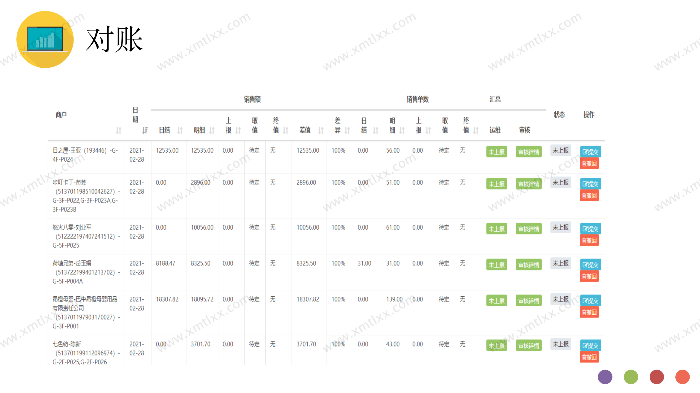This screenshot has height=393, width=700.
Task: Sort order count 日结 column
Action: pyautogui.click(x=376, y=130)
